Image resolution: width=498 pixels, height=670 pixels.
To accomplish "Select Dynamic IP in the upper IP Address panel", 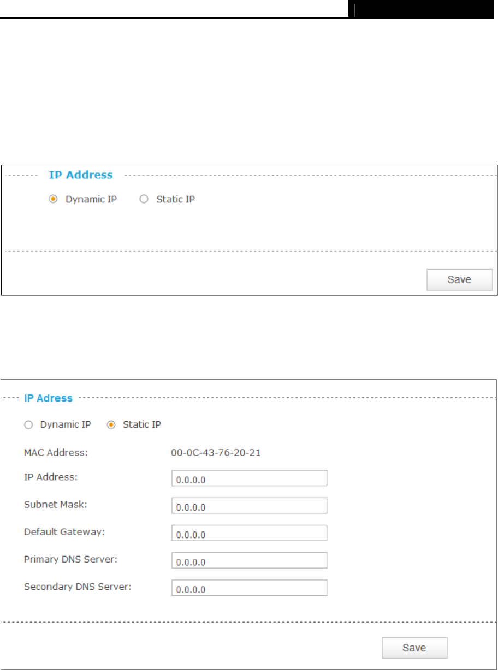I will coord(53,199).
